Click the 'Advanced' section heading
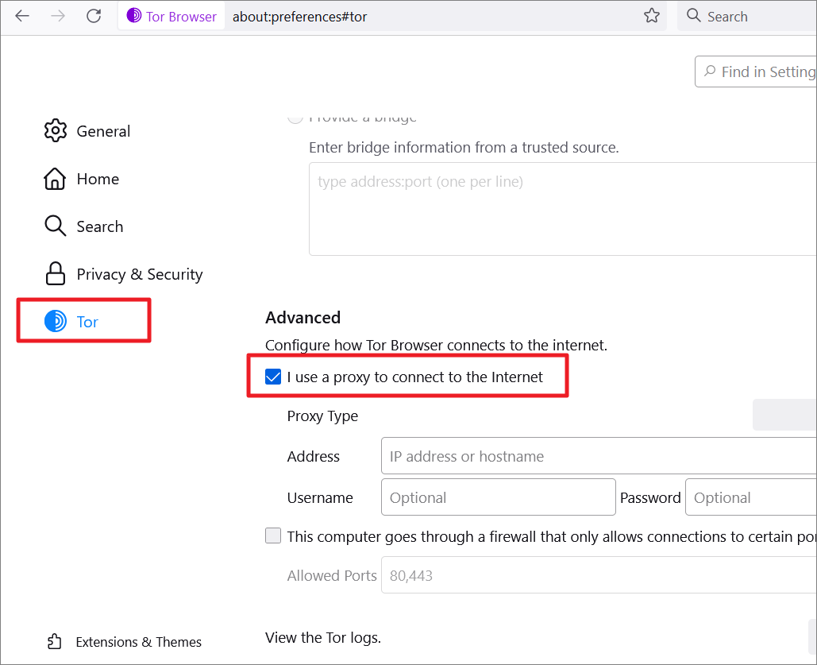The height and width of the screenshot is (665, 817). [x=303, y=317]
